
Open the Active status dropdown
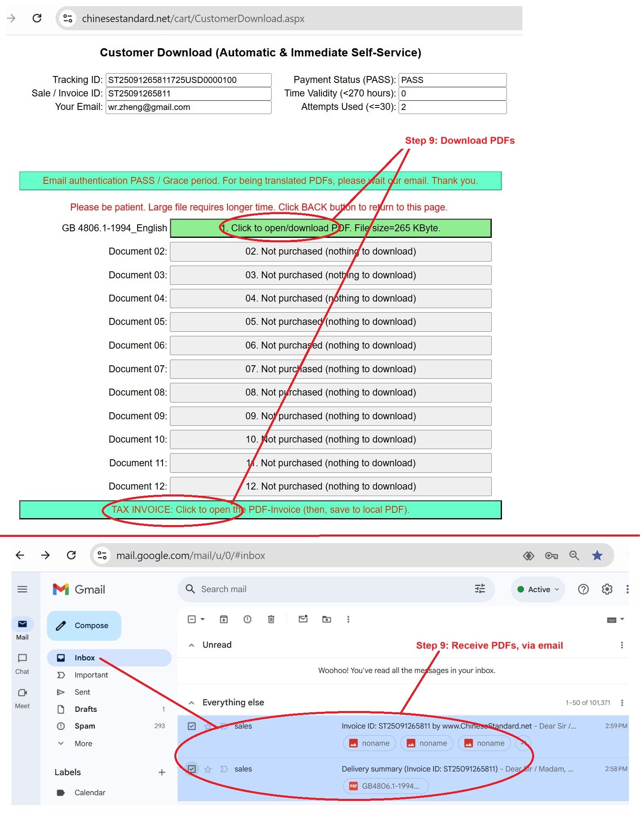tap(538, 589)
